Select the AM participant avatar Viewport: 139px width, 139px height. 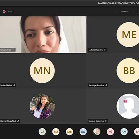coord(124,132)
